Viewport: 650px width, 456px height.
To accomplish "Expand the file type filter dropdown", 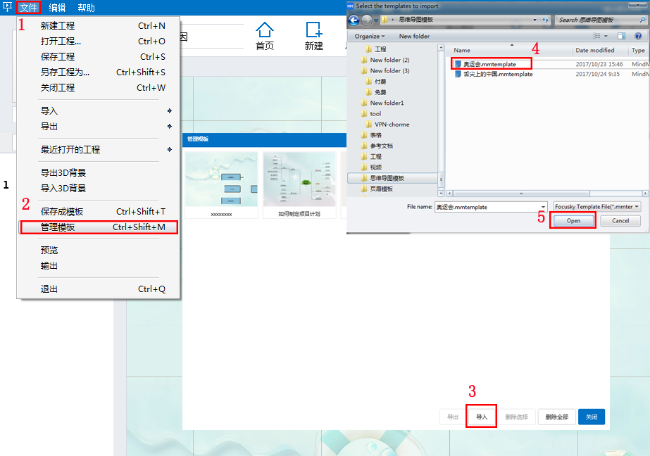I will pos(596,207).
